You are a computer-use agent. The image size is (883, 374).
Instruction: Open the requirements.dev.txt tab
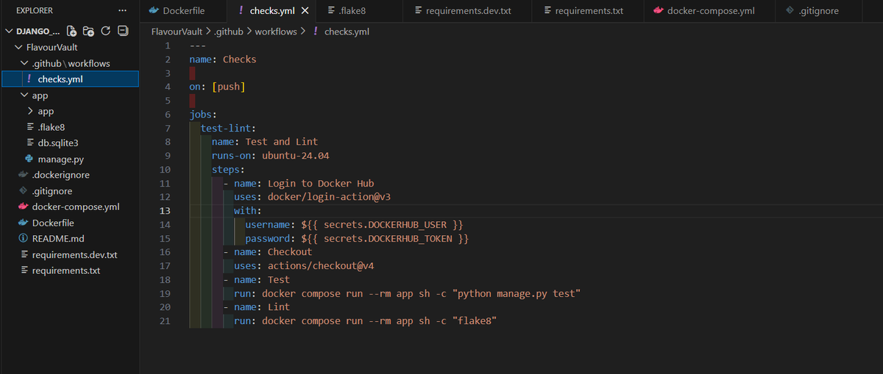468,11
